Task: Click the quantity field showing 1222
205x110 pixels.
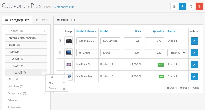Action: (x=154, y=53)
